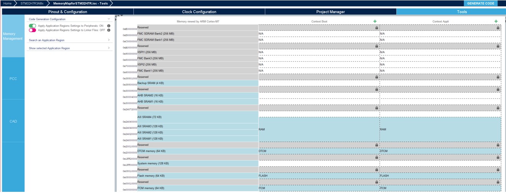Viewport: 506px width, 193px height.
Task: Click Context Boot lock in 0x30008000 Reserved row
Action: coord(377,89)
